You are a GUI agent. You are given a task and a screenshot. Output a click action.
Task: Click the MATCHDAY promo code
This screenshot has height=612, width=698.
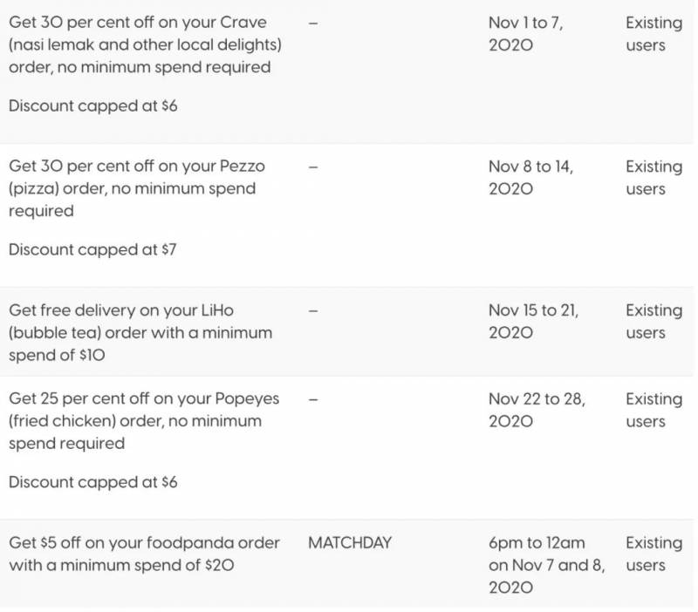click(x=350, y=543)
